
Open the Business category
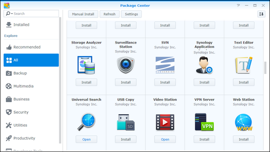pyautogui.click(x=31, y=99)
